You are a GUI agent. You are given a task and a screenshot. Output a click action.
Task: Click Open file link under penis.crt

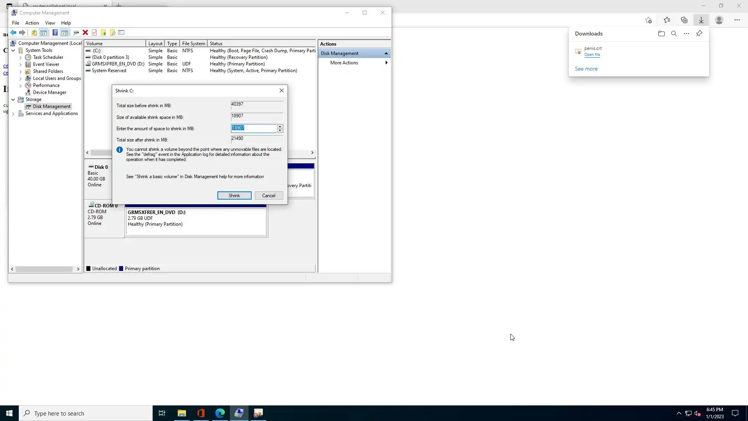(592, 55)
